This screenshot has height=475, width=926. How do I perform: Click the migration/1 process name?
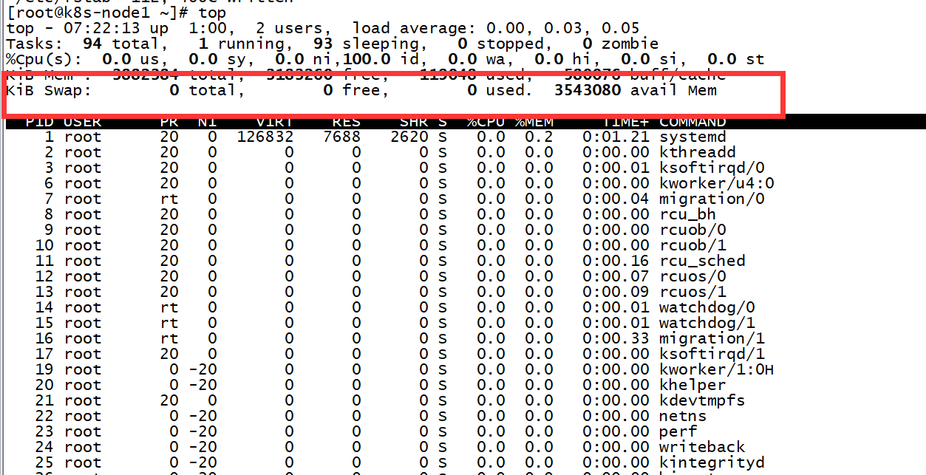point(712,338)
